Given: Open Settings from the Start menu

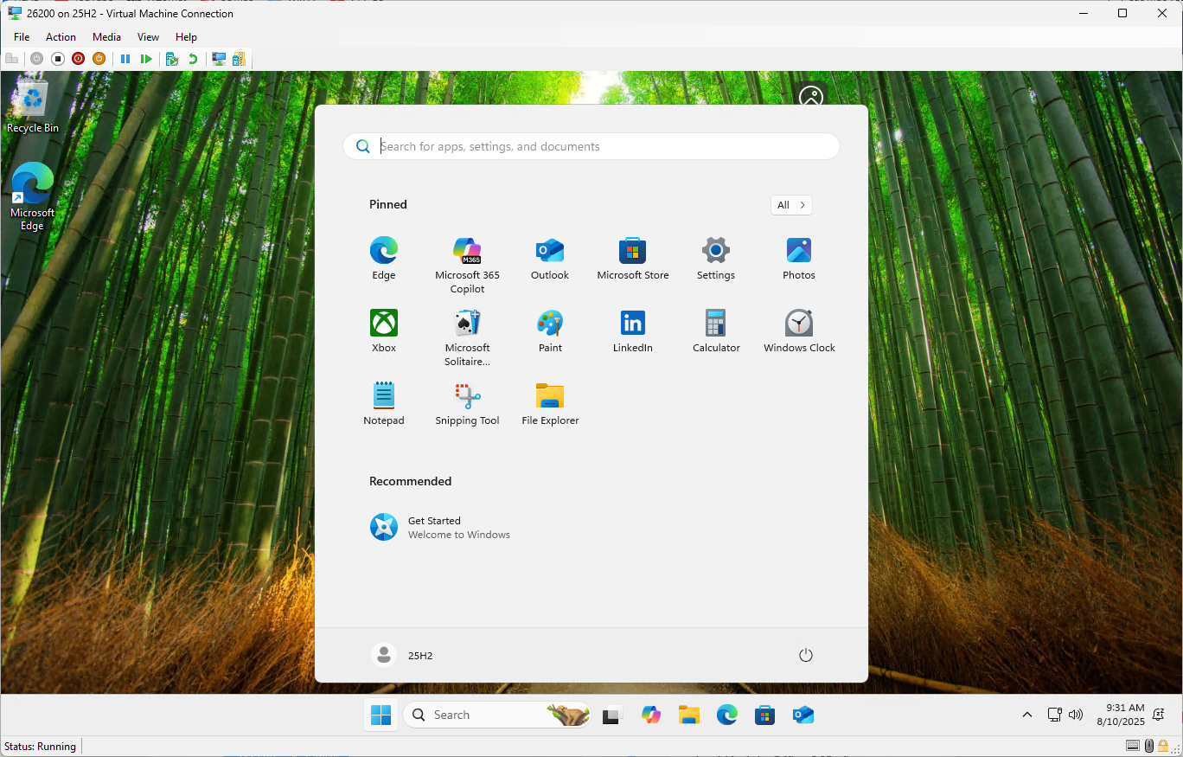Looking at the screenshot, I should [x=716, y=259].
